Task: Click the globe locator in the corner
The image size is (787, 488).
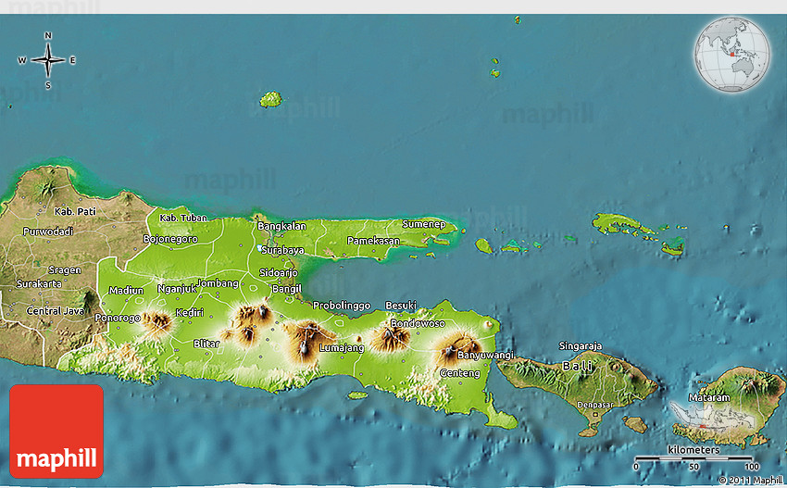Action: tap(731, 55)
